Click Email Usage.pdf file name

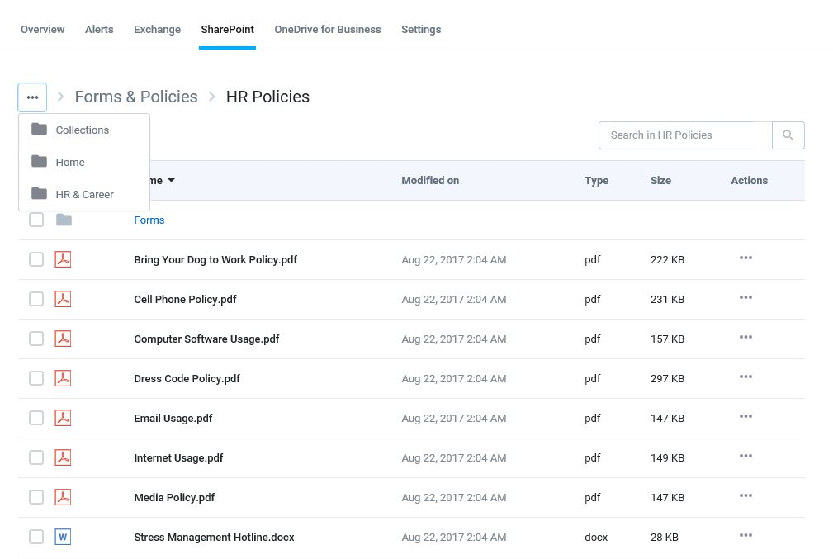[x=173, y=418]
